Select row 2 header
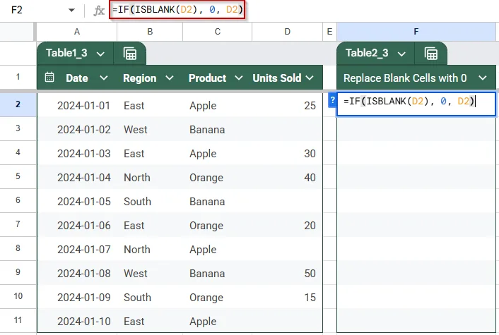This screenshot has height=335, width=499. point(18,104)
